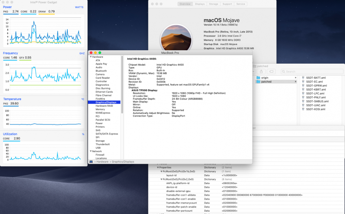The image size is (345, 214).
Task: Open the Displays tab in About This Mac
Action: pos(199,4)
